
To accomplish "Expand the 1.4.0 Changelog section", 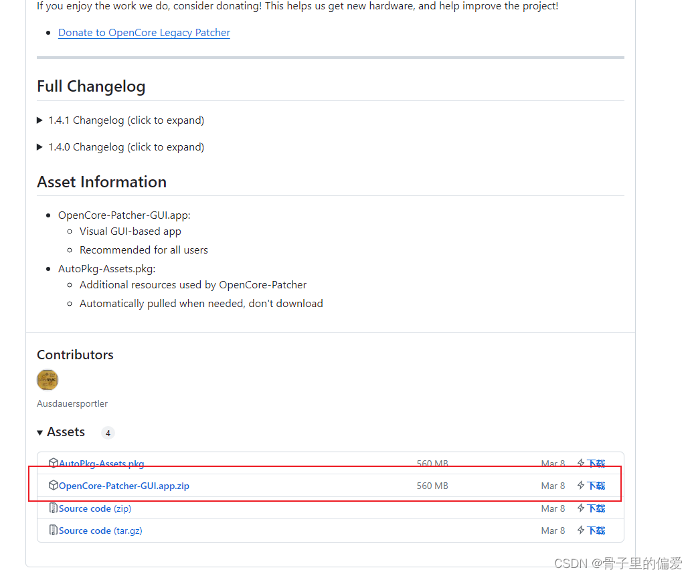I will click(x=120, y=147).
